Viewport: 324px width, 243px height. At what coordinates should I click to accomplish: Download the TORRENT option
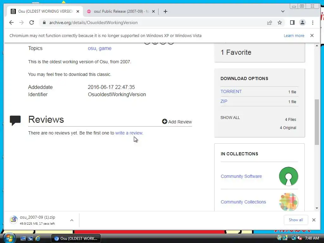(x=231, y=91)
